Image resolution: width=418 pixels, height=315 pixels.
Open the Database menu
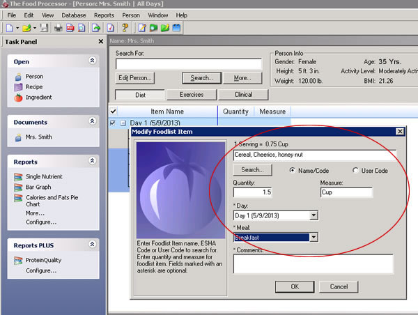click(74, 15)
